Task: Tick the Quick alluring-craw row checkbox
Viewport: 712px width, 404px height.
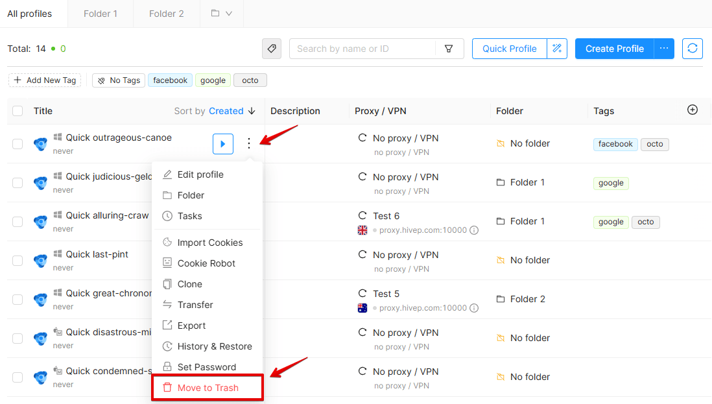Action: point(18,222)
